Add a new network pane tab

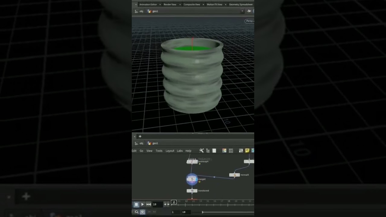click(140, 137)
